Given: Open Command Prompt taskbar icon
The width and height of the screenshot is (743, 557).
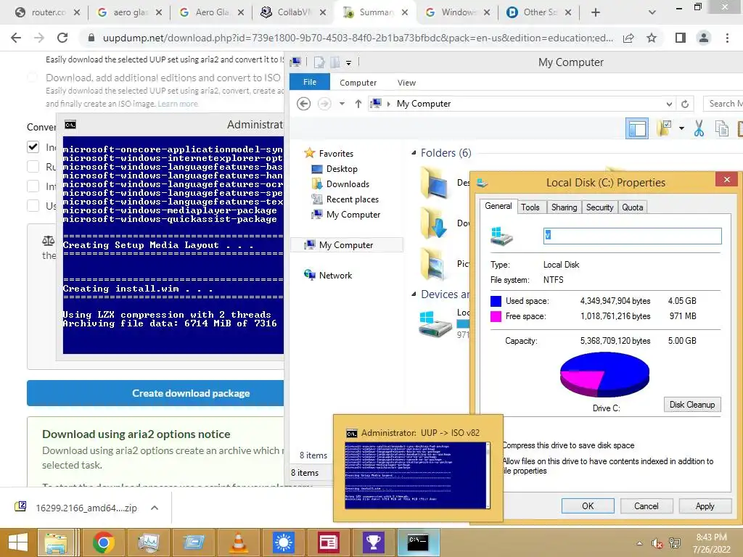Looking at the screenshot, I should (x=418, y=542).
